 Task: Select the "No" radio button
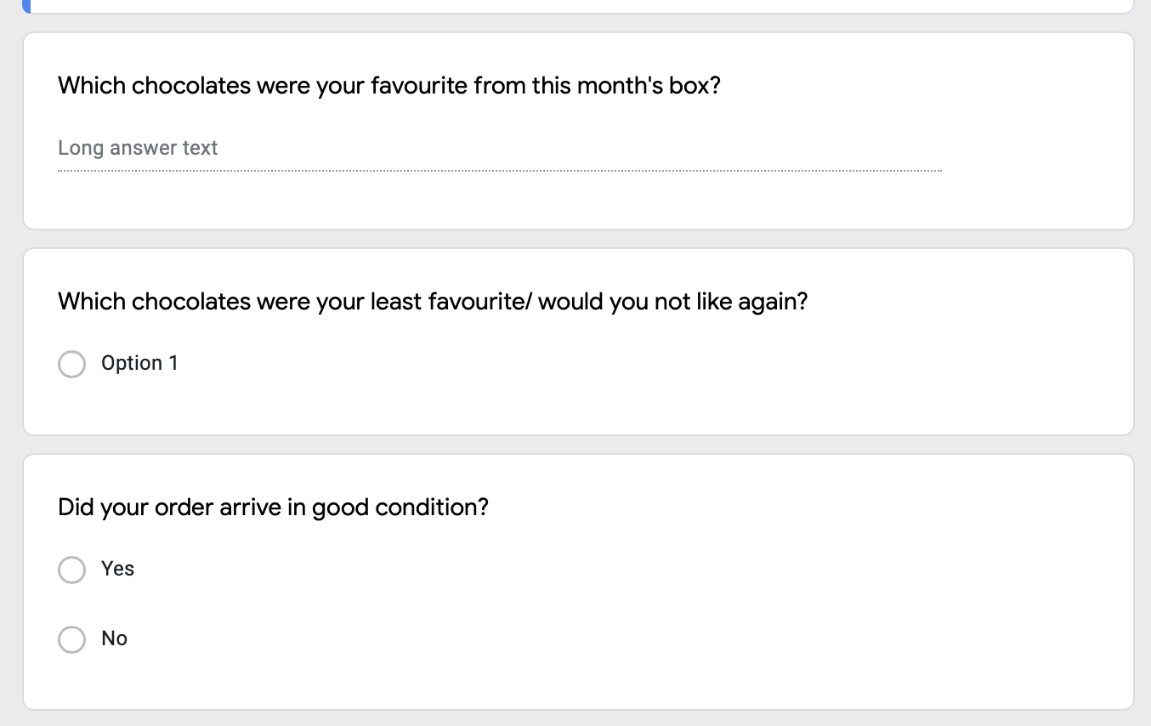point(71,639)
